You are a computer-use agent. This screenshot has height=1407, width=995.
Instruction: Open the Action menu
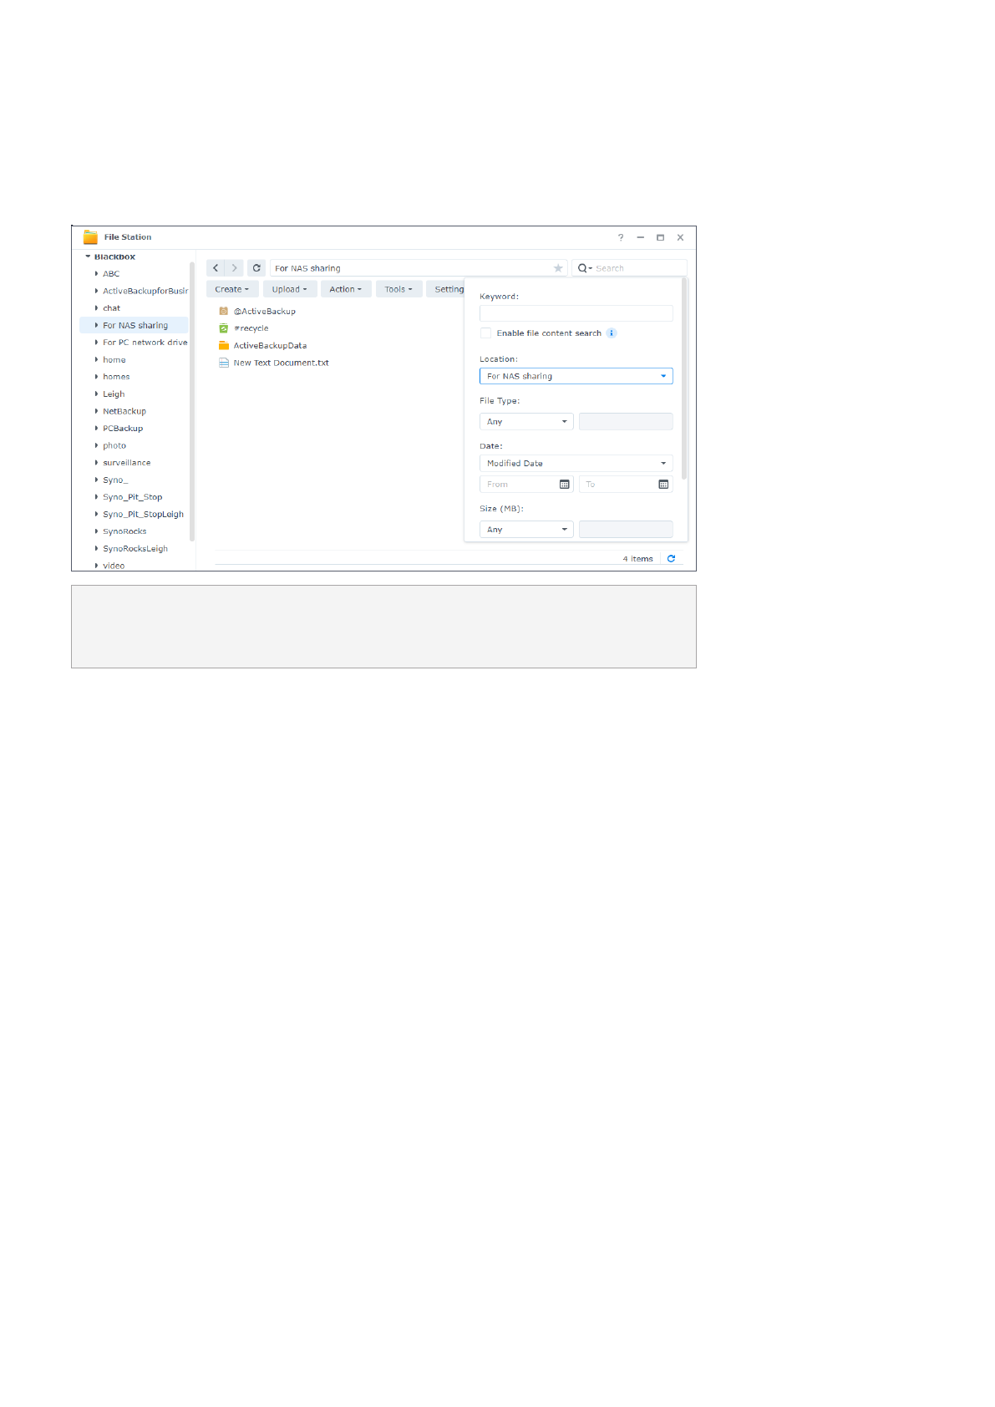345,289
